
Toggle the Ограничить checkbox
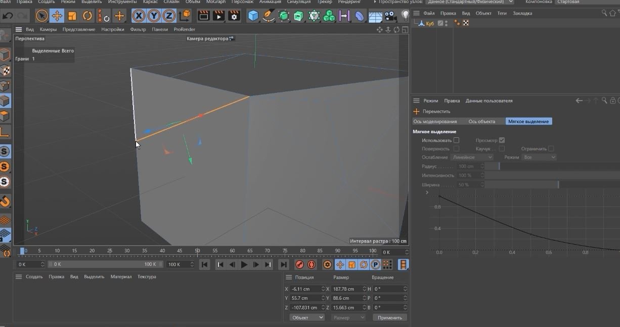click(x=551, y=149)
